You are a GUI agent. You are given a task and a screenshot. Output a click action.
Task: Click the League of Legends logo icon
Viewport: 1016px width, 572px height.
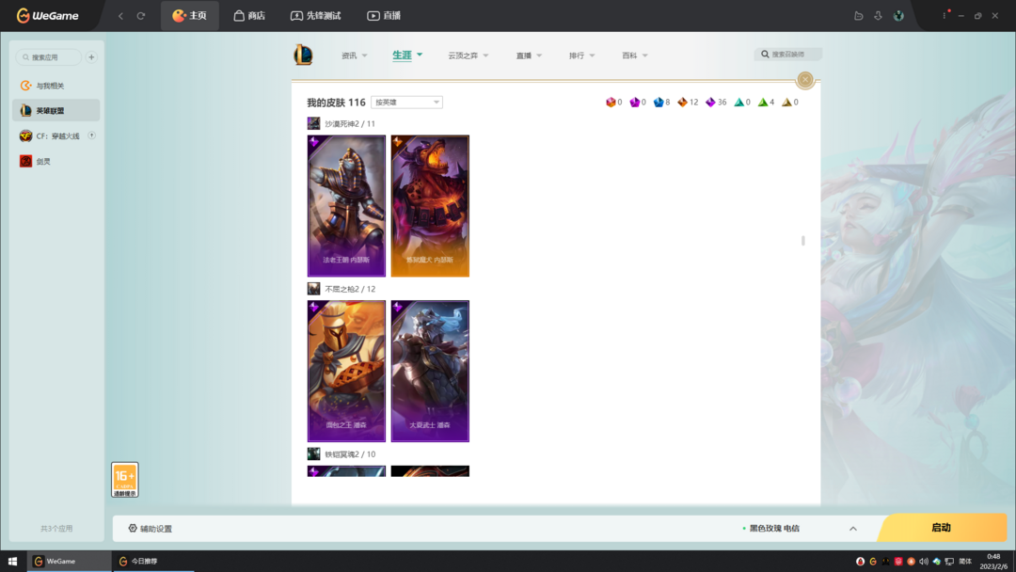click(303, 56)
